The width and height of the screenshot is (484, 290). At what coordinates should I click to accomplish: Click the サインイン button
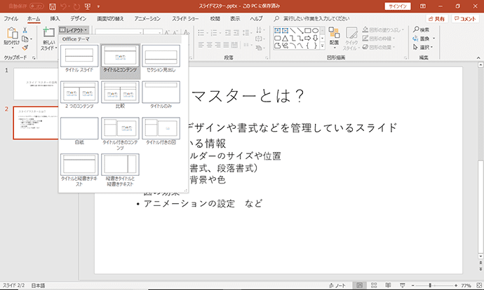(x=398, y=6)
